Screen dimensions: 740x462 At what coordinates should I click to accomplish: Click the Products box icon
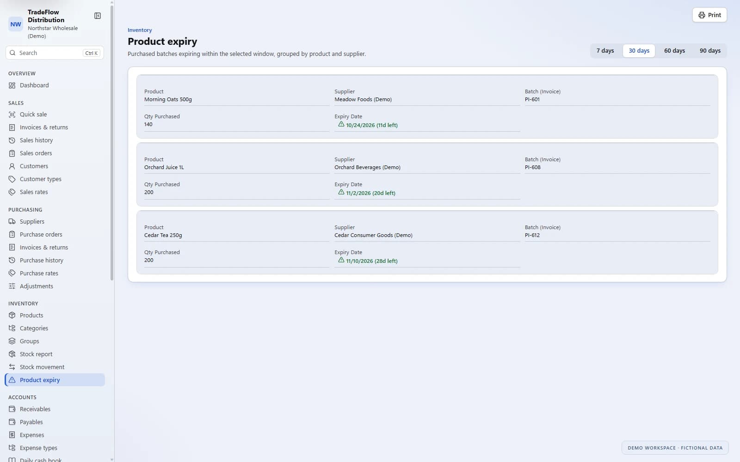pos(12,316)
